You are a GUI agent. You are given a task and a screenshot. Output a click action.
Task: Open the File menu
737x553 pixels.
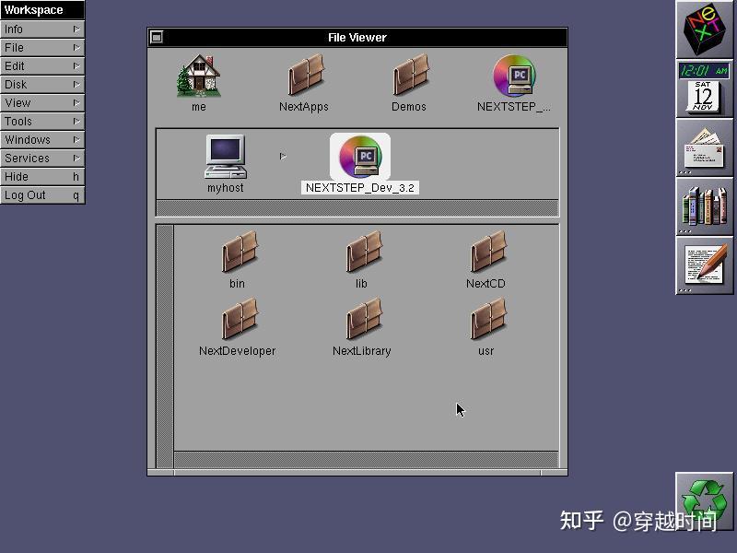(42, 48)
